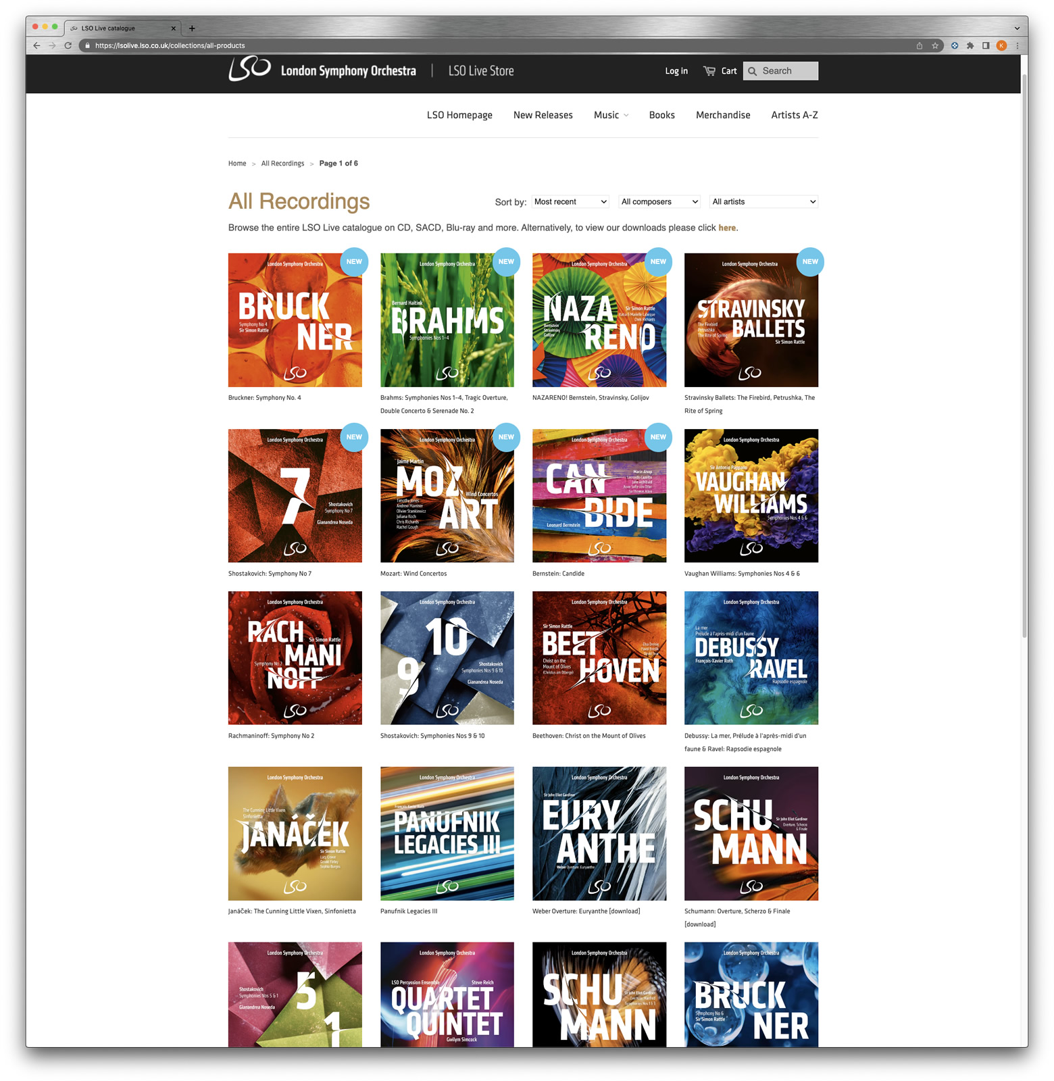
Task: Click the LSO logo in the header
Action: [x=249, y=69]
